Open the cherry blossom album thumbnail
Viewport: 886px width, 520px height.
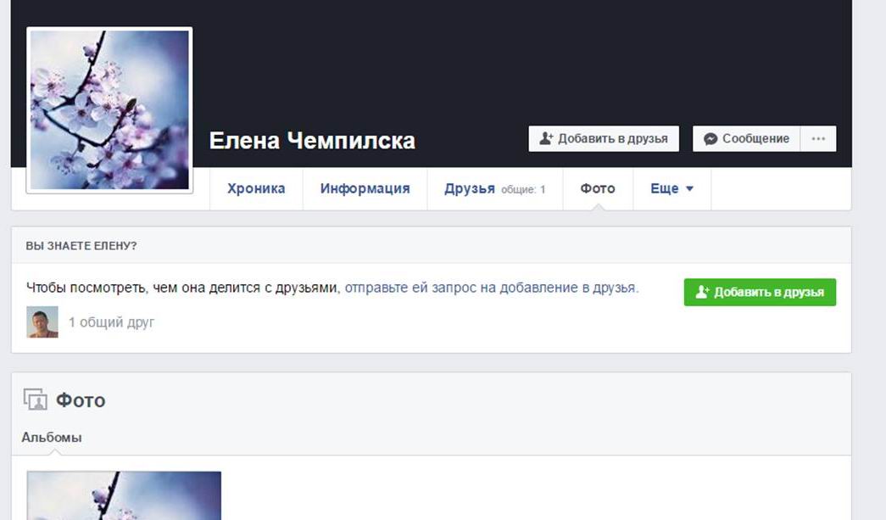click(124, 495)
